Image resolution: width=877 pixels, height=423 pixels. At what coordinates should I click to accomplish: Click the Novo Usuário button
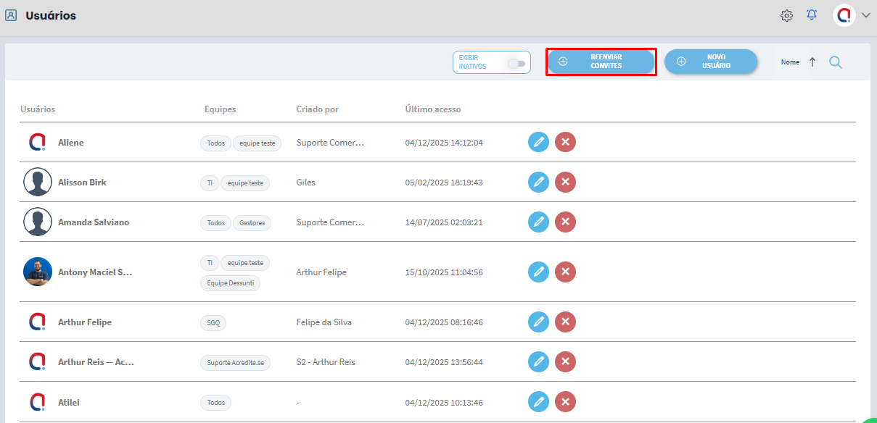(x=710, y=62)
